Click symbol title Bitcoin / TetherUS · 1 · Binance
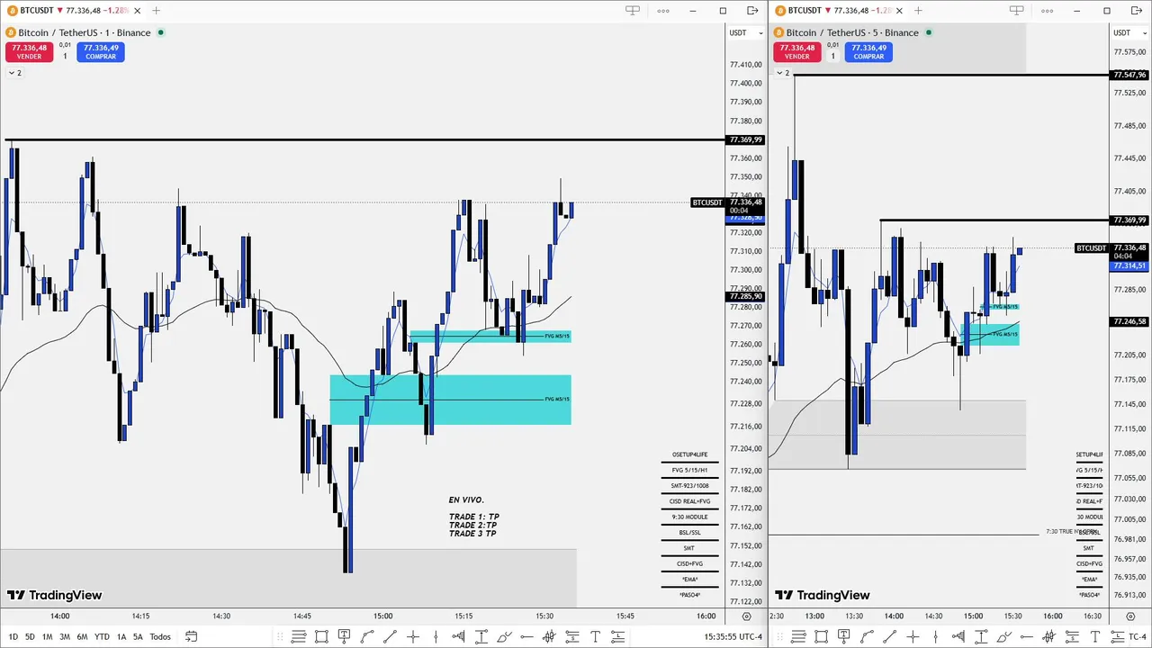This screenshot has height=648, width=1152. coord(85,32)
